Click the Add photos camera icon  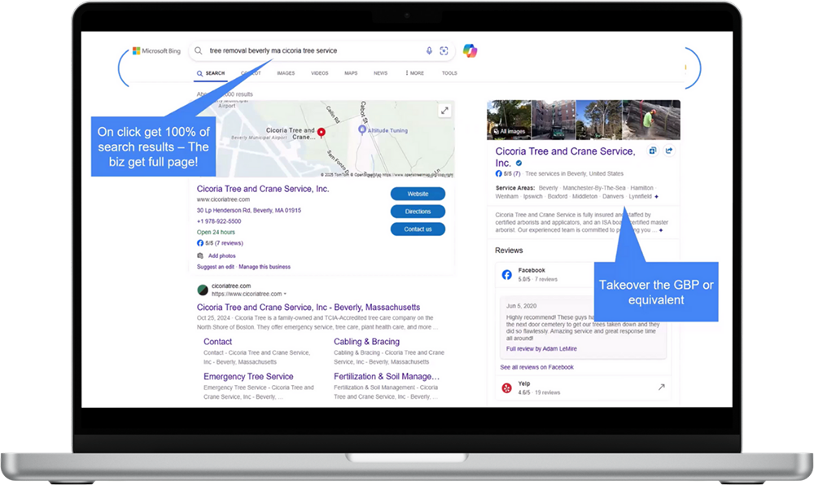pos(200,256)
